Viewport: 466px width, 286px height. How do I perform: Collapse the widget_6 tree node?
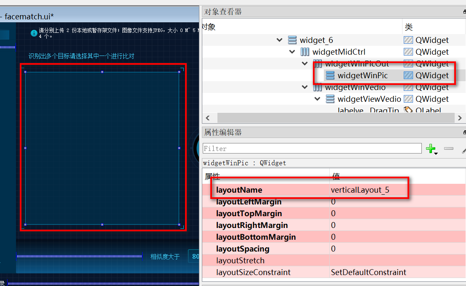(x=279, y=40)
